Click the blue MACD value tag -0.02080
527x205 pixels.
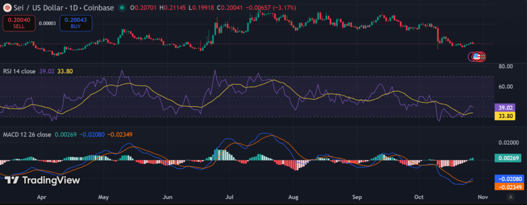coord(508,178)
